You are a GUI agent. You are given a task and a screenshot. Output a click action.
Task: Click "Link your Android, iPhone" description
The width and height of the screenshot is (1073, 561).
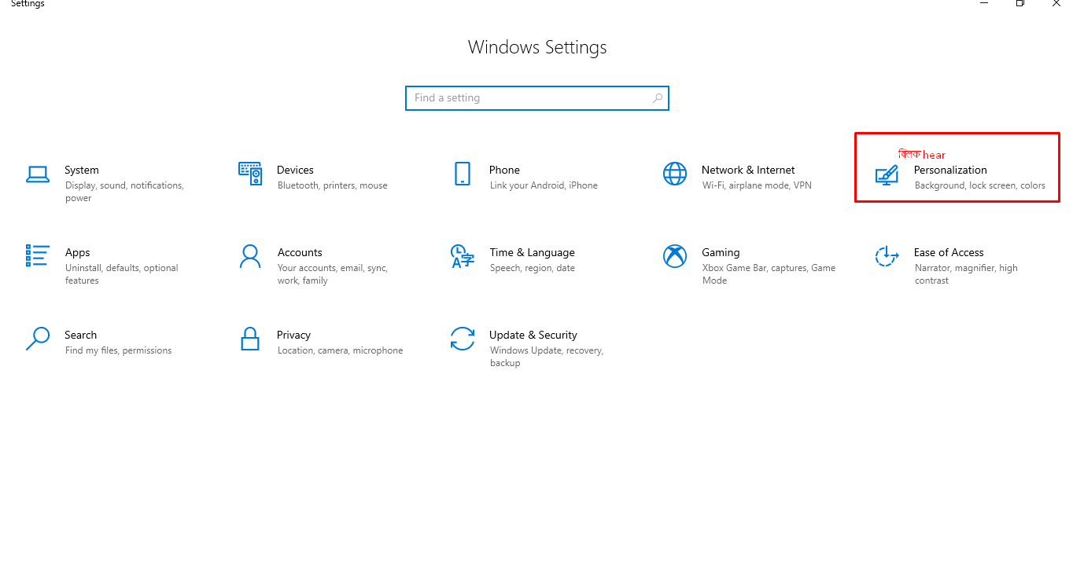pyautogui.click(x=544, y=185)
